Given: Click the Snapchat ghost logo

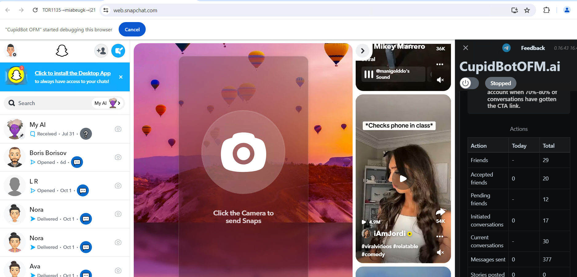Looking at the screenshot, I should (x=62, y=51).
